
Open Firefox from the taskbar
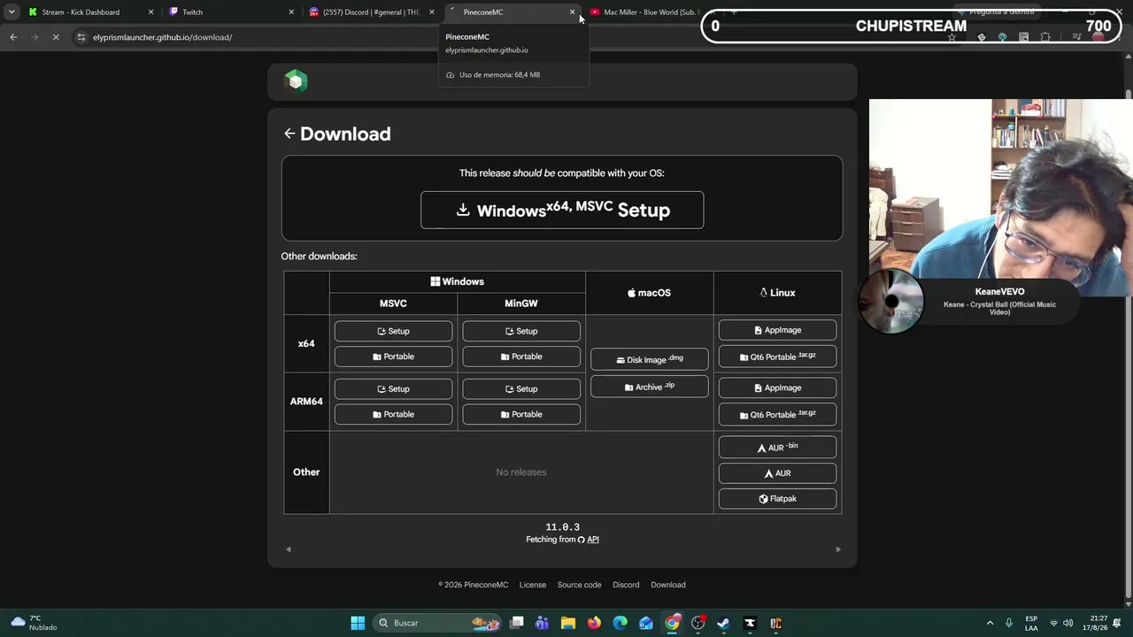(594, 623)
